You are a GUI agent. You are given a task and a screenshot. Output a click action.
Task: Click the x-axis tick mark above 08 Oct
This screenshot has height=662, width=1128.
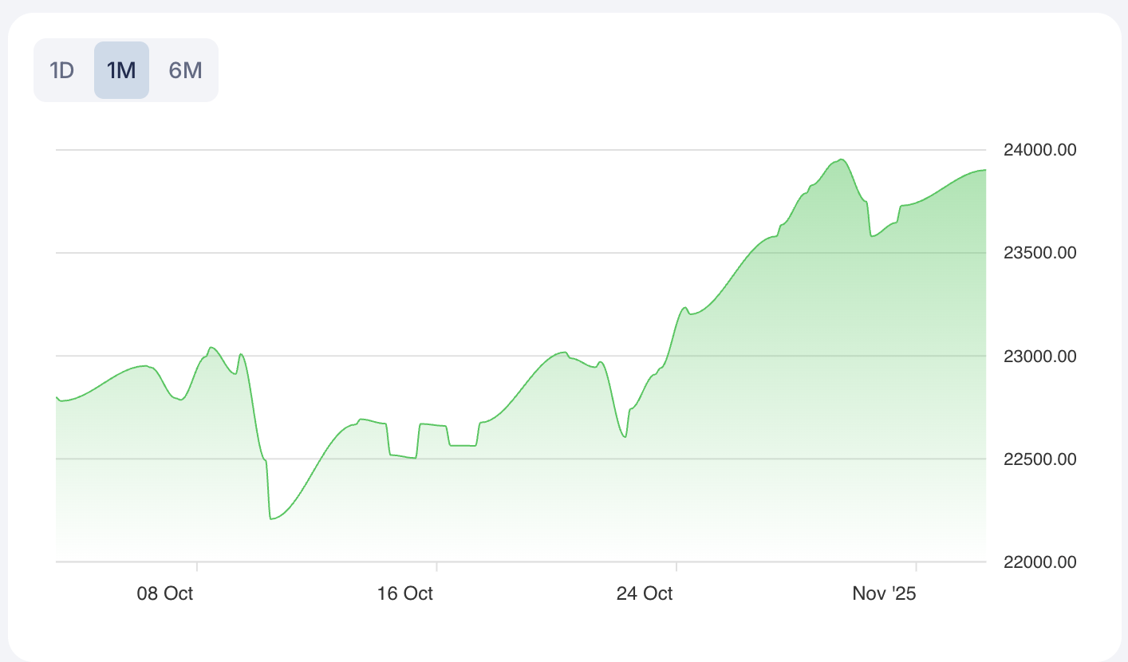(197, 566)
